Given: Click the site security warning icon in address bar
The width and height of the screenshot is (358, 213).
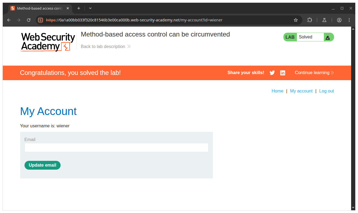Looking at the screenshot, I should (40, 20).
